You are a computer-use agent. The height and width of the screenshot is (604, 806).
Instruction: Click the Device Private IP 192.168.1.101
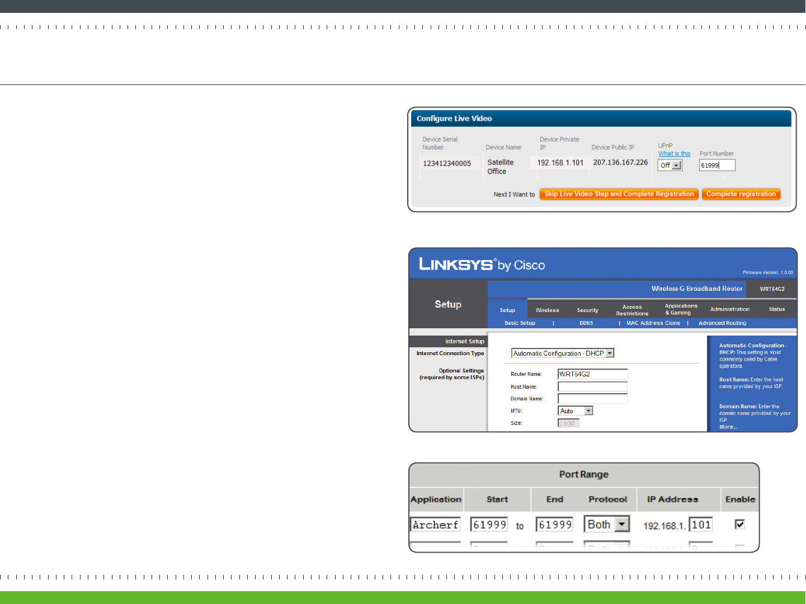pyautogui.click(x=560, y=163)
